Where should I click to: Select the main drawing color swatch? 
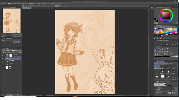158,56
